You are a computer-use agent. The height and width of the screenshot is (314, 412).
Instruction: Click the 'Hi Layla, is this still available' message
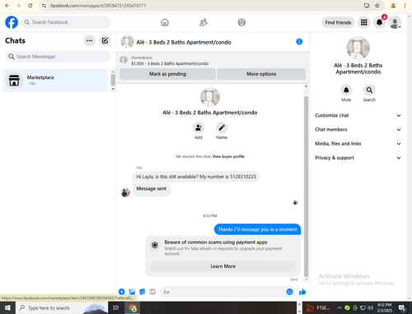pyautogui.click(x=196, y=177)
